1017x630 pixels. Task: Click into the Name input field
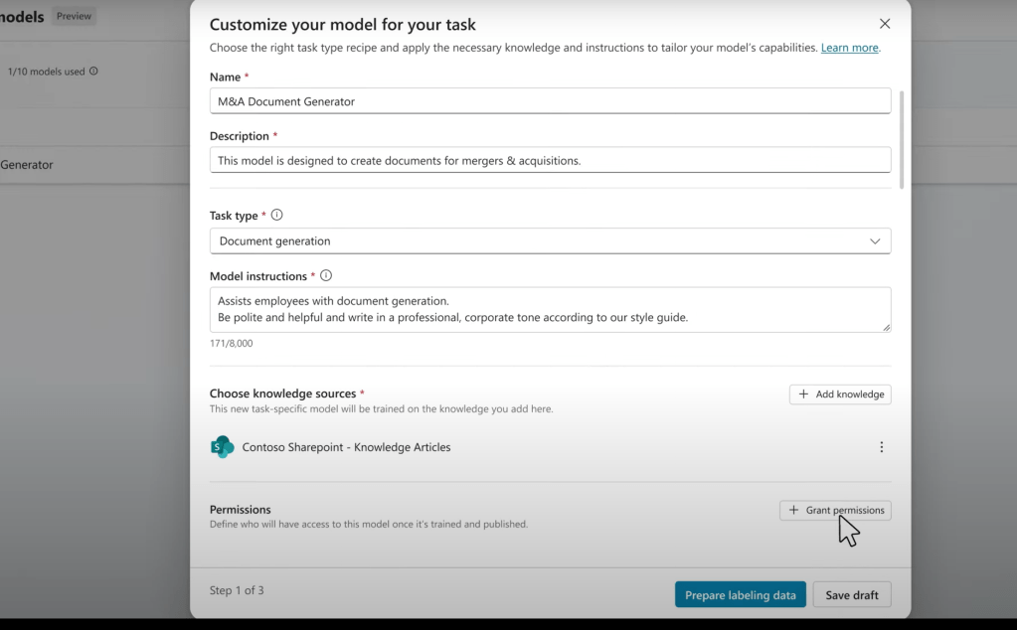pyautogui.click(x=550, y=101)
